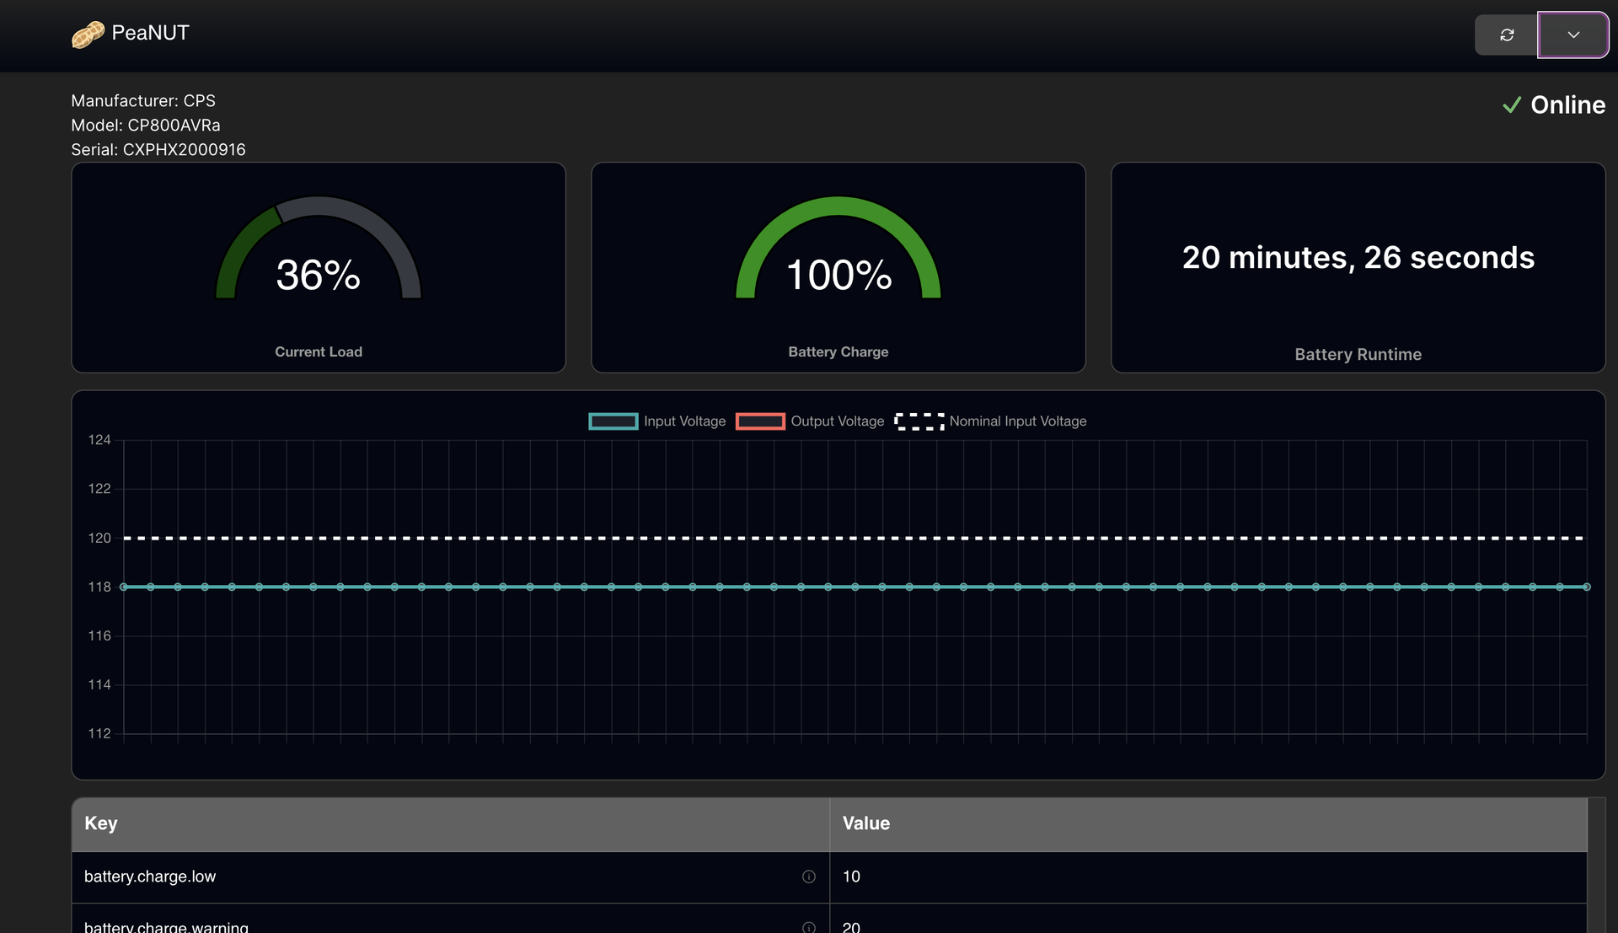
Task: Toggle the Input Voltage legend entry
Action: click(656, 421)
